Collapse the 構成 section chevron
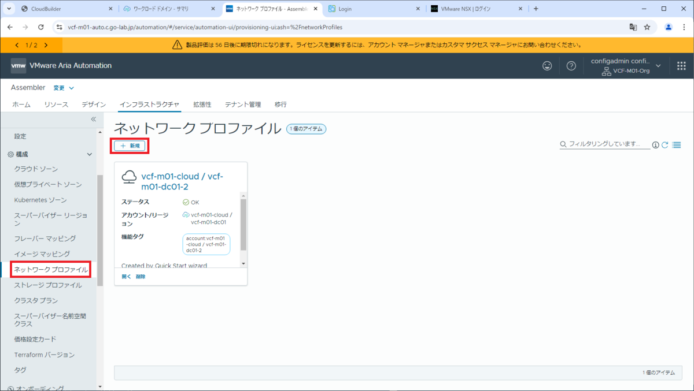Image resolution: width=694 pixels, height=391 pixels. 89,154
